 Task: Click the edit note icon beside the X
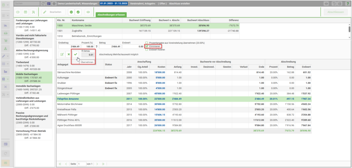[x=62, y=54]
